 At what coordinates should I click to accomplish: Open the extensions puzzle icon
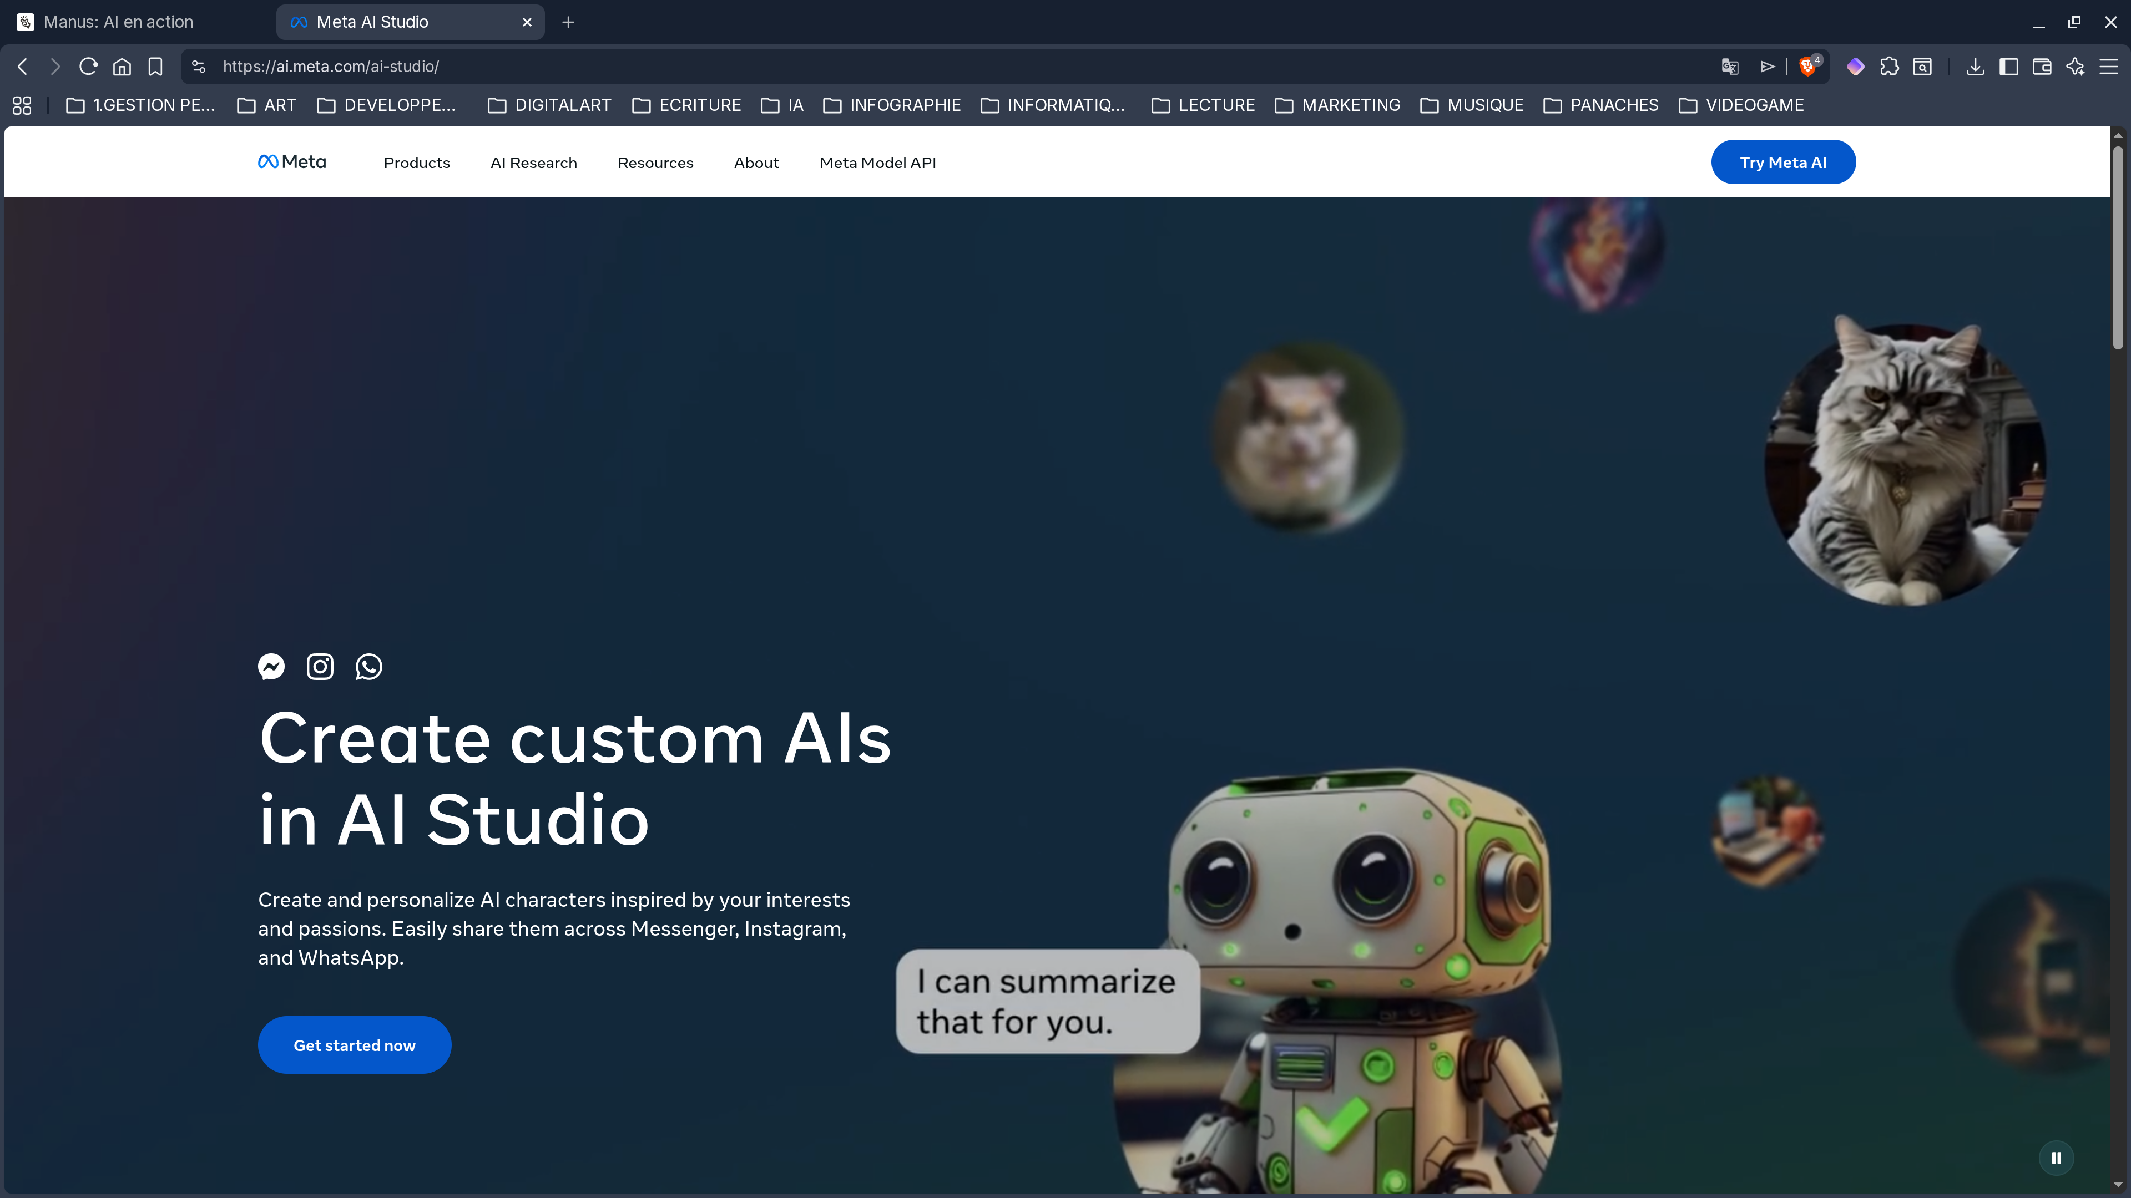(x=1890, y=66)
